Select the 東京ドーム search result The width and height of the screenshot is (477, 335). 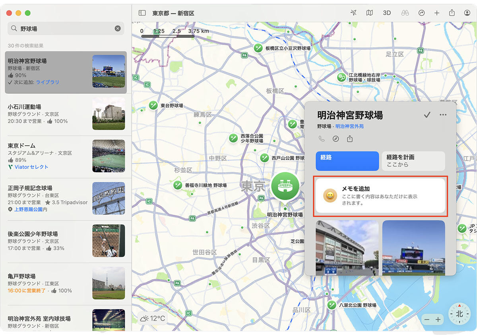pyautogui.click(x=66, y=156)
